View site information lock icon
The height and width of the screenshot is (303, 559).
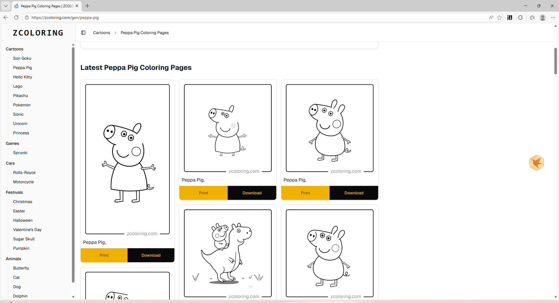click(x=27, y=17)
